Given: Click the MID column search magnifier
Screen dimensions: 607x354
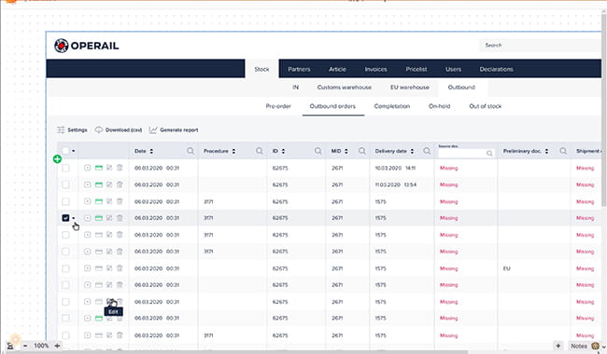Looking at the screenshot, I should click(x=362, y=151).
